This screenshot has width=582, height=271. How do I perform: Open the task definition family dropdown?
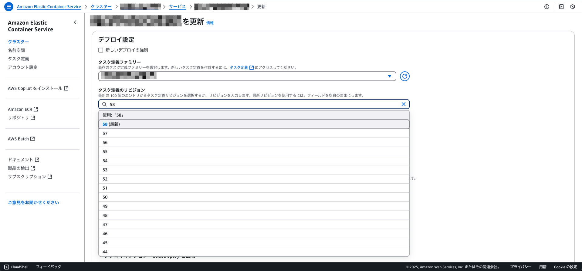click(x=247, y=76)
